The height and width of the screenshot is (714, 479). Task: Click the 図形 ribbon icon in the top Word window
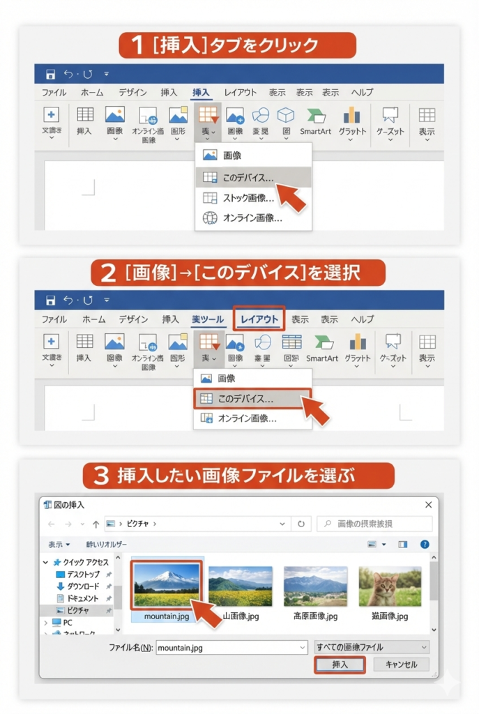click(x=178, y=115)
